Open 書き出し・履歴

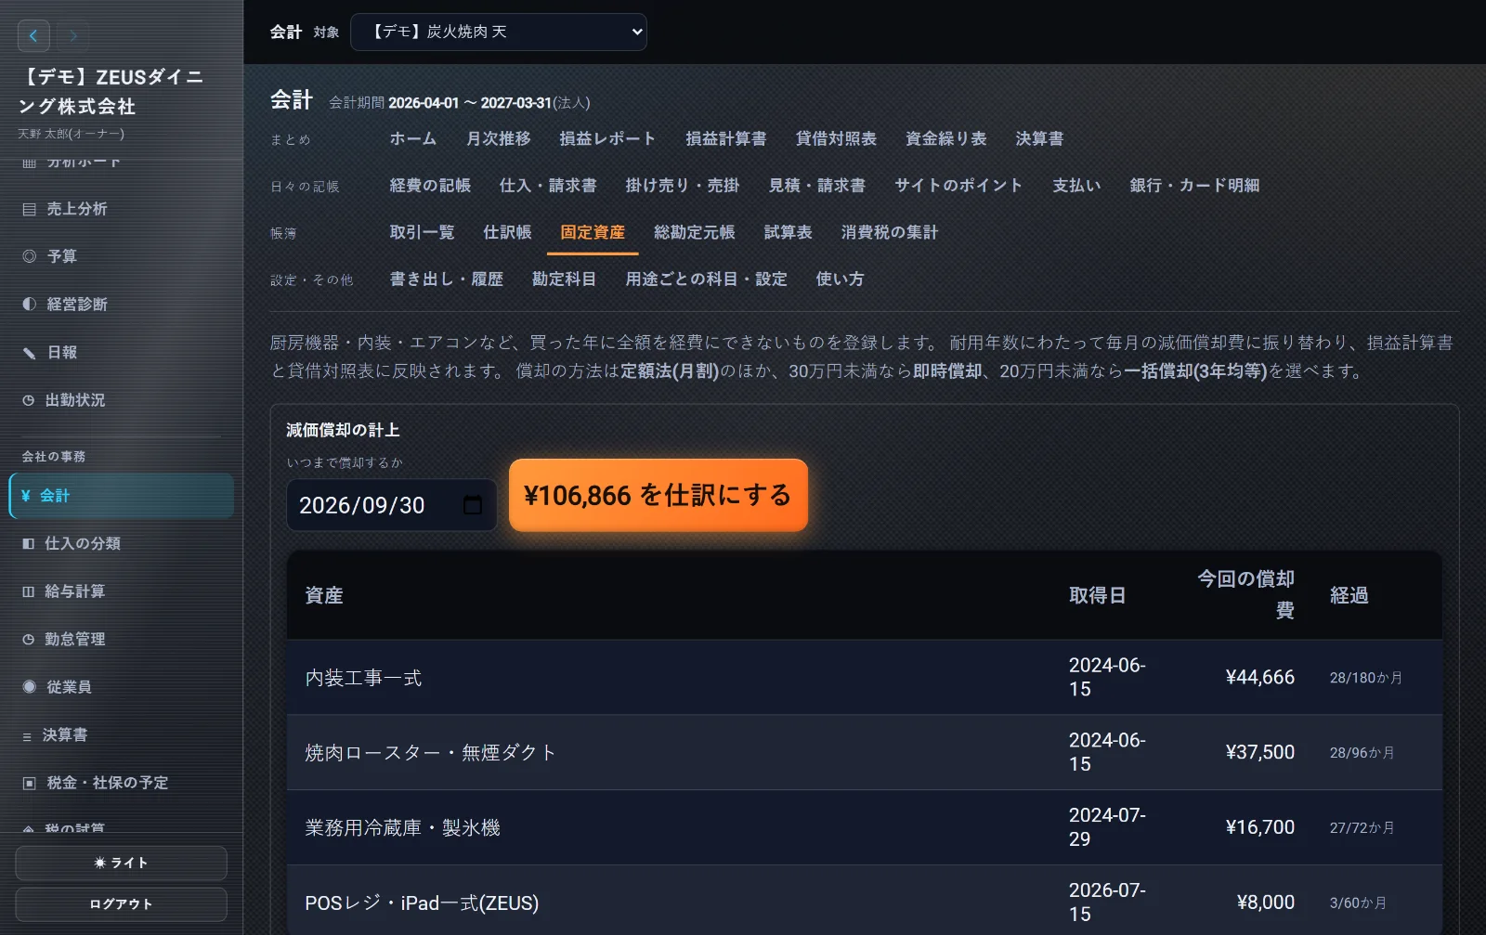click(x=447, y=279)
